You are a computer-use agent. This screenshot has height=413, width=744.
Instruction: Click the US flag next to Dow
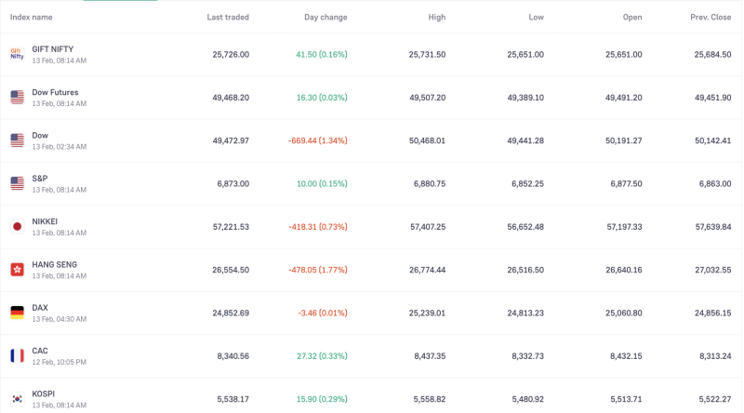click(17, 140)
